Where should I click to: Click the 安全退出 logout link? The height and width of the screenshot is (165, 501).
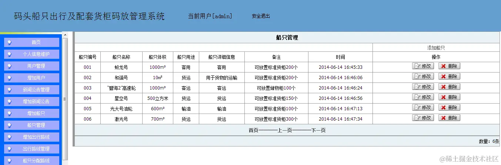coord(261,16)
